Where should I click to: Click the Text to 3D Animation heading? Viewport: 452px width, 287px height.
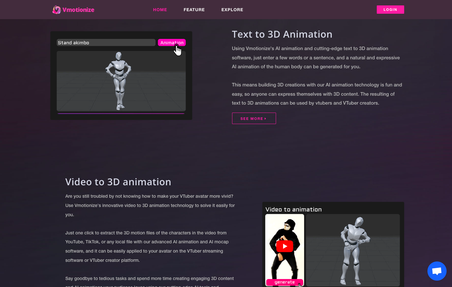click(x=282, y=34)
